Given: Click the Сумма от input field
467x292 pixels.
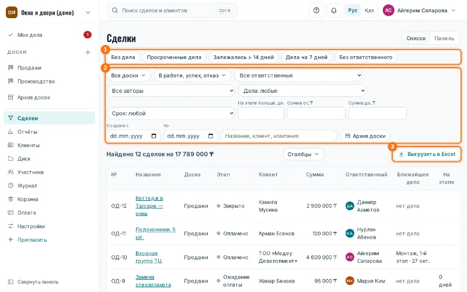Looking at the screenshot, I should (316, 113).
